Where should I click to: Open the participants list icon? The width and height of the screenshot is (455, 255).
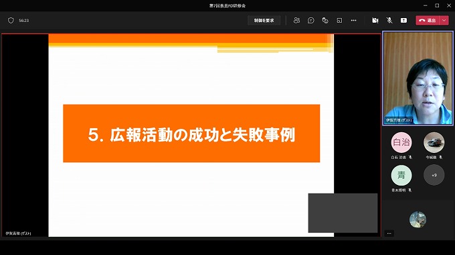pos(296,20)
